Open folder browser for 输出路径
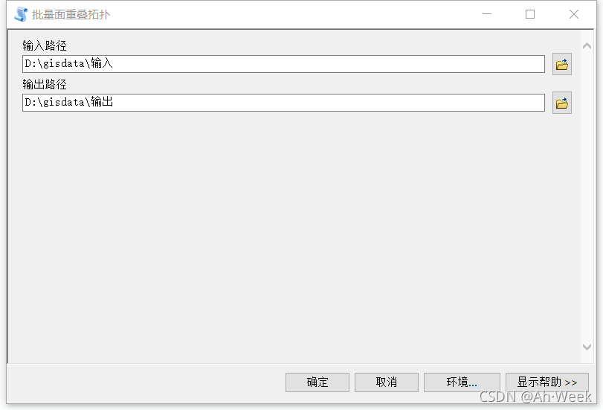Viewport: 603px width, 410px height. pos(562,103)
